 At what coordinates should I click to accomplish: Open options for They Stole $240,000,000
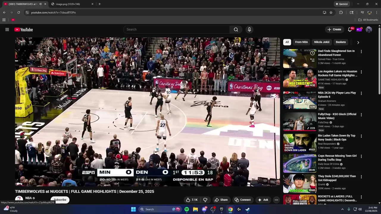pyautogui.click(x=361, y=177)
